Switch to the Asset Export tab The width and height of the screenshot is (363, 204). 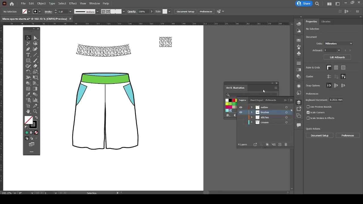tap(257, 100)
